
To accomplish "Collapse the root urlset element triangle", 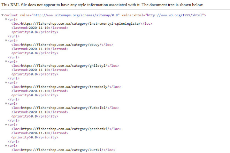I will tap(2, 15).
